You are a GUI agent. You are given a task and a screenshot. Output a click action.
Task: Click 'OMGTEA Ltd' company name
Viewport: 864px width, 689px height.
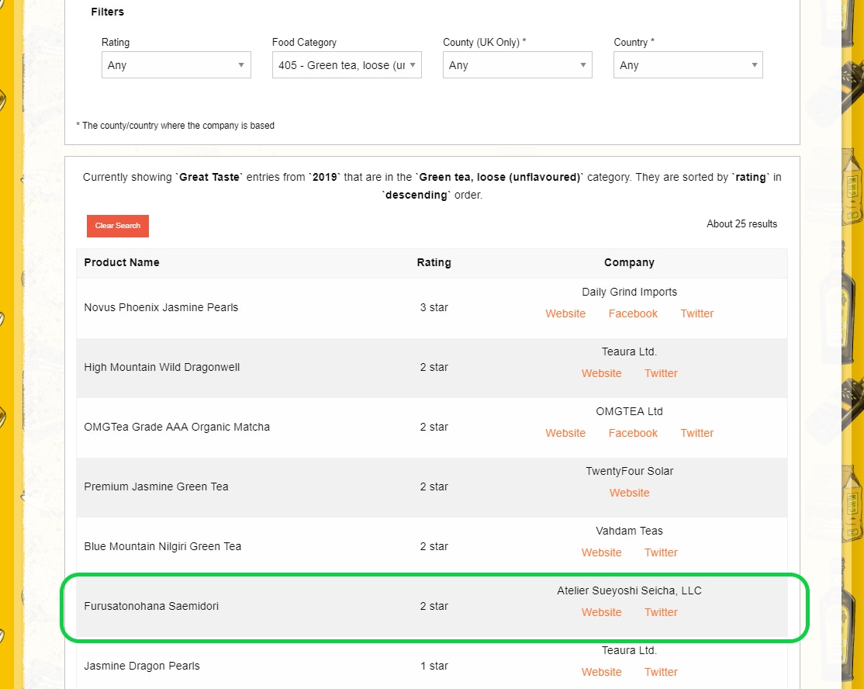point(629,412)
